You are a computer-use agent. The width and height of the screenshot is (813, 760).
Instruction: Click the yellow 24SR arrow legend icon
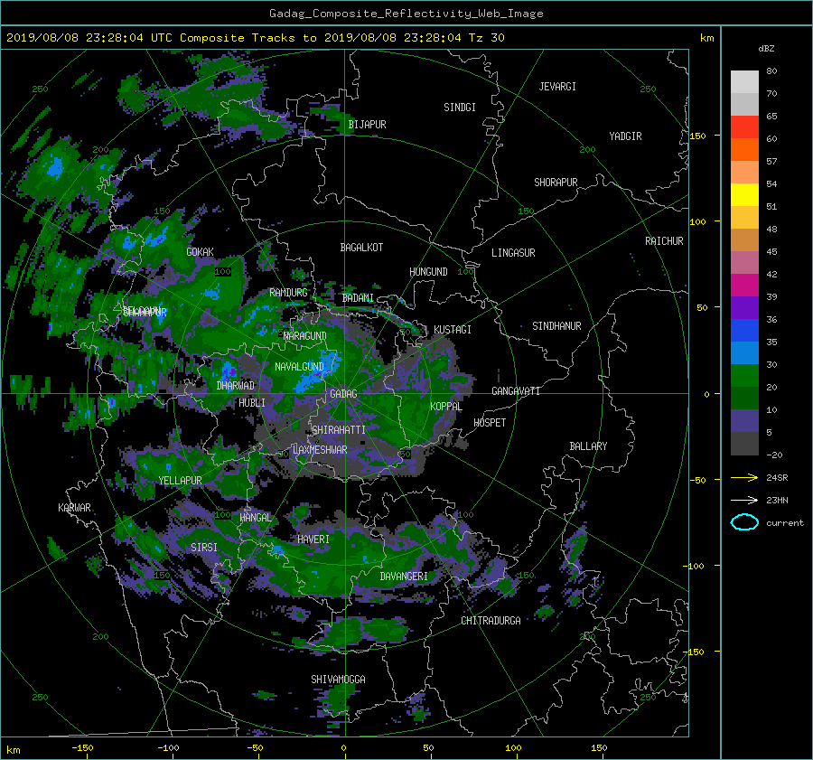point(744,477)
